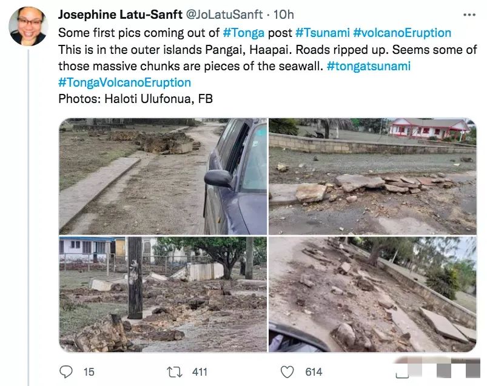Open the three-dot more options menu
This screenshot has height=386, width=487.
click(x=469, y=15)
